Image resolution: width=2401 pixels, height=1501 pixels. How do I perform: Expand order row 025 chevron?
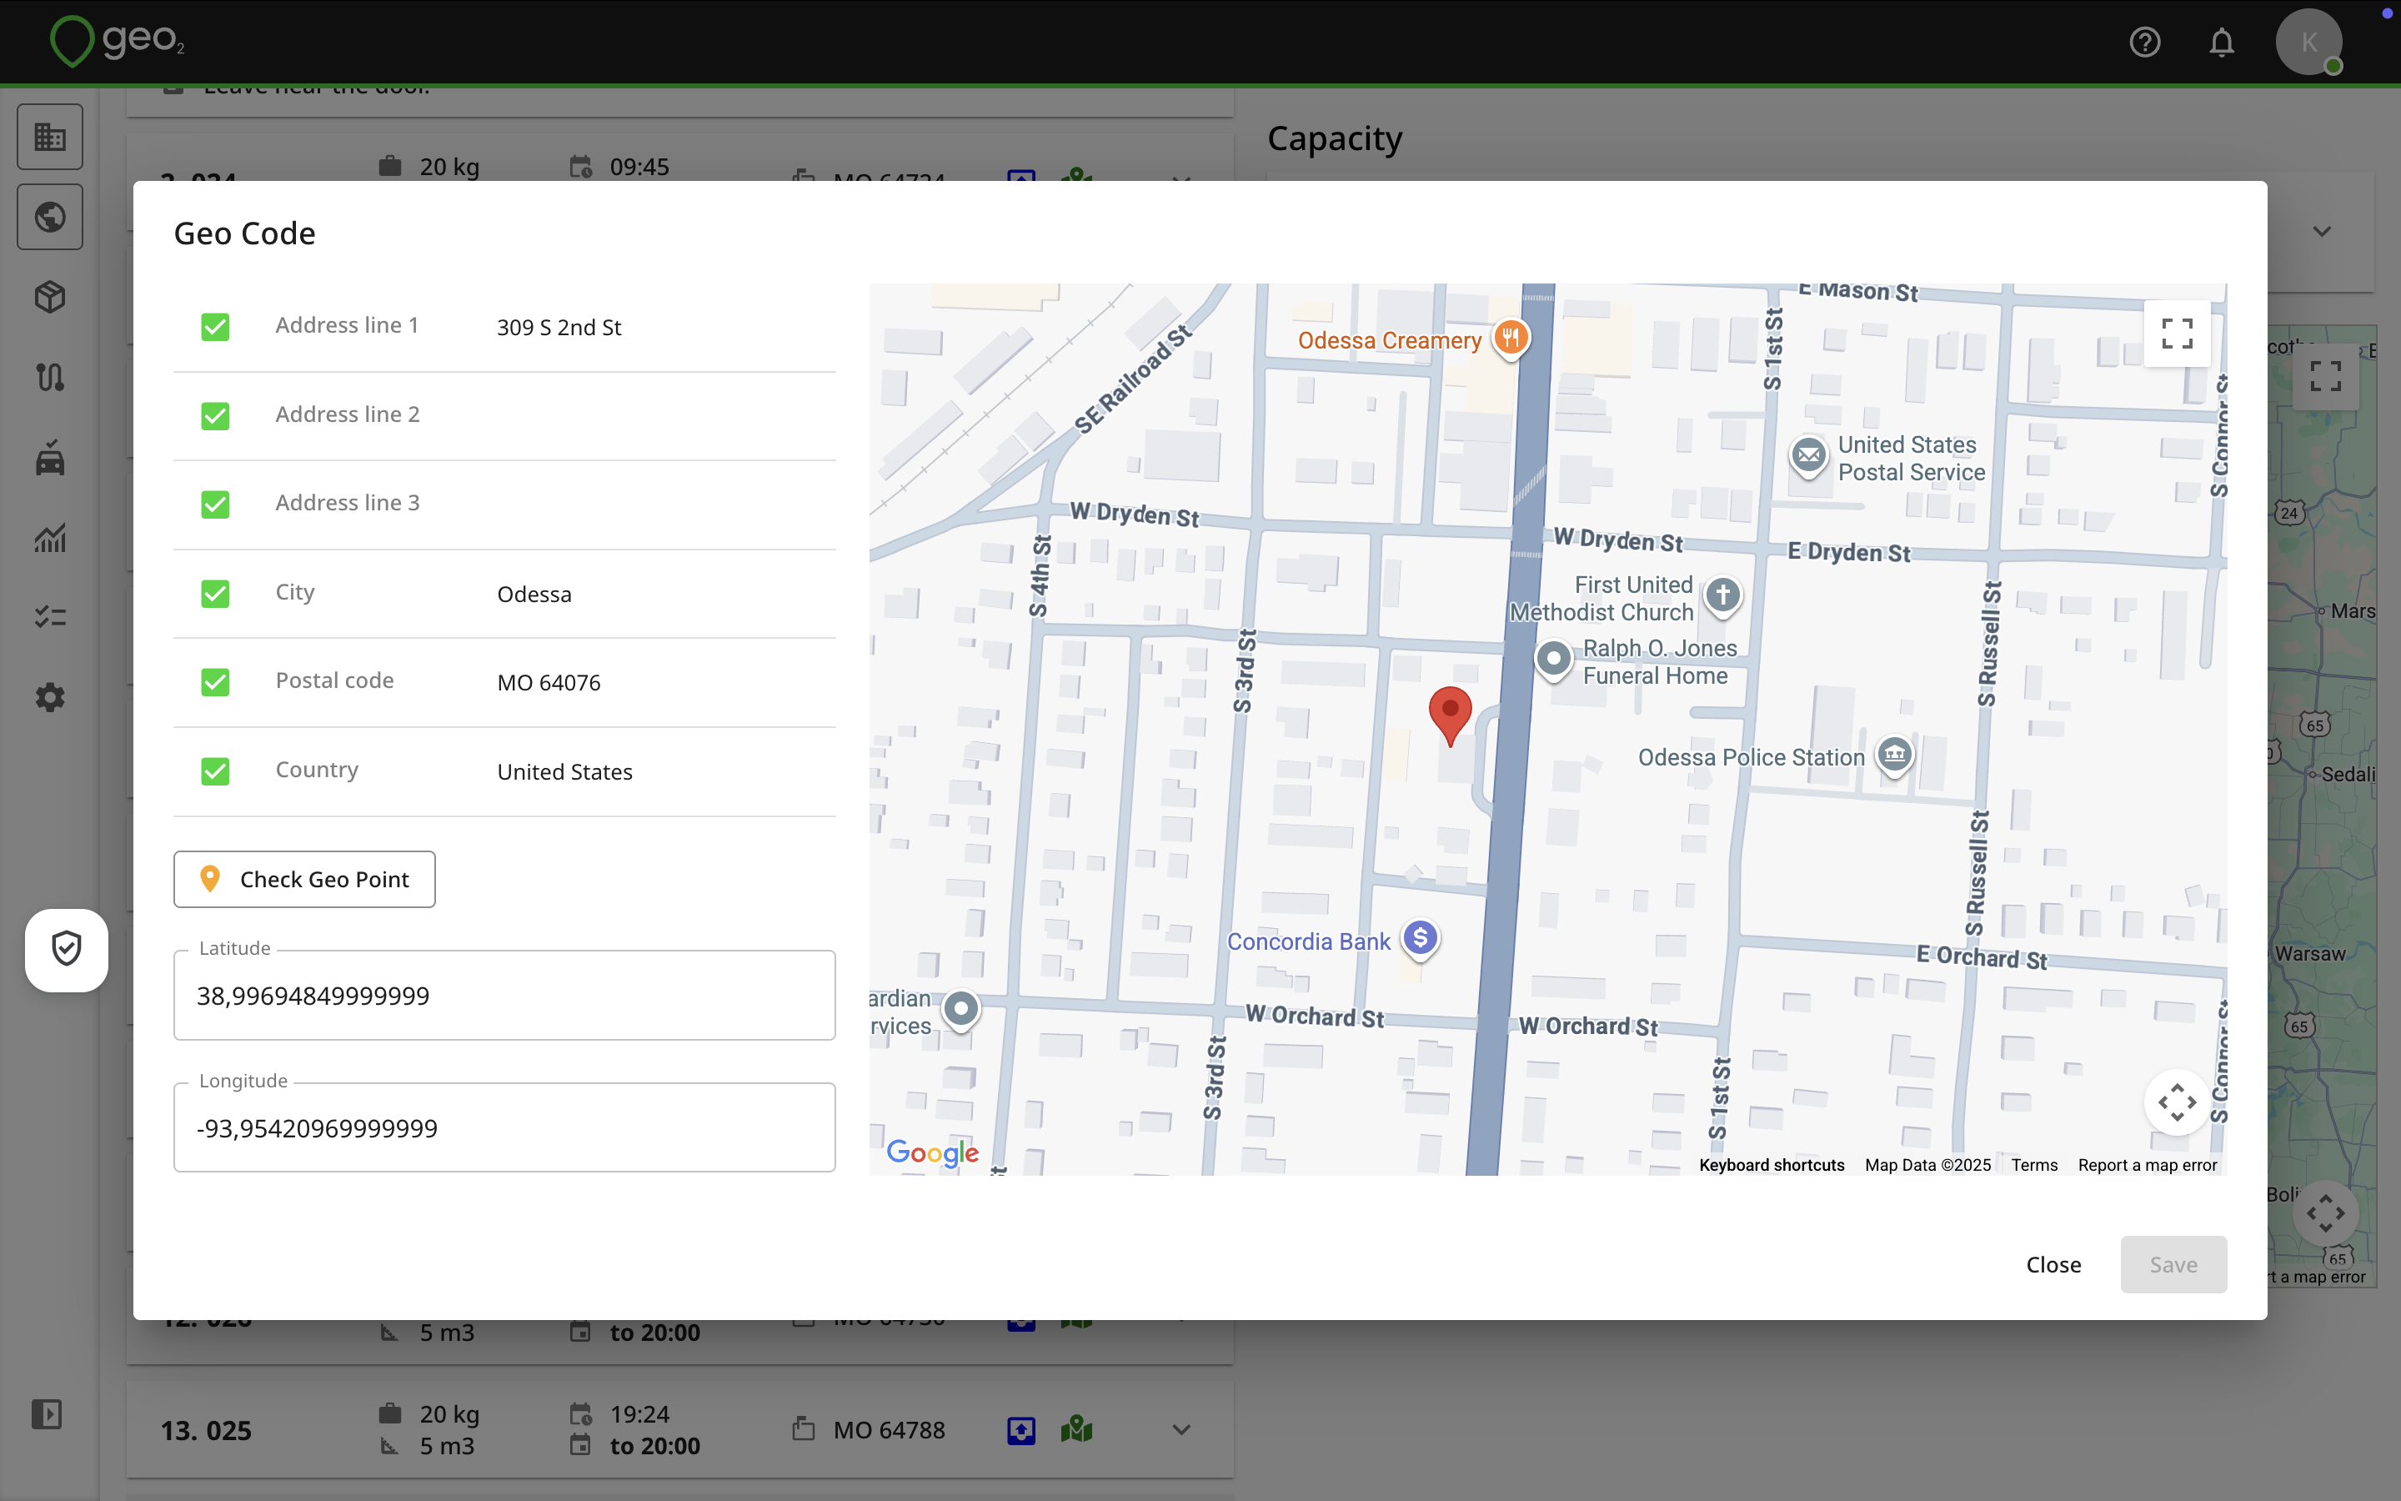[1180, 1430]
